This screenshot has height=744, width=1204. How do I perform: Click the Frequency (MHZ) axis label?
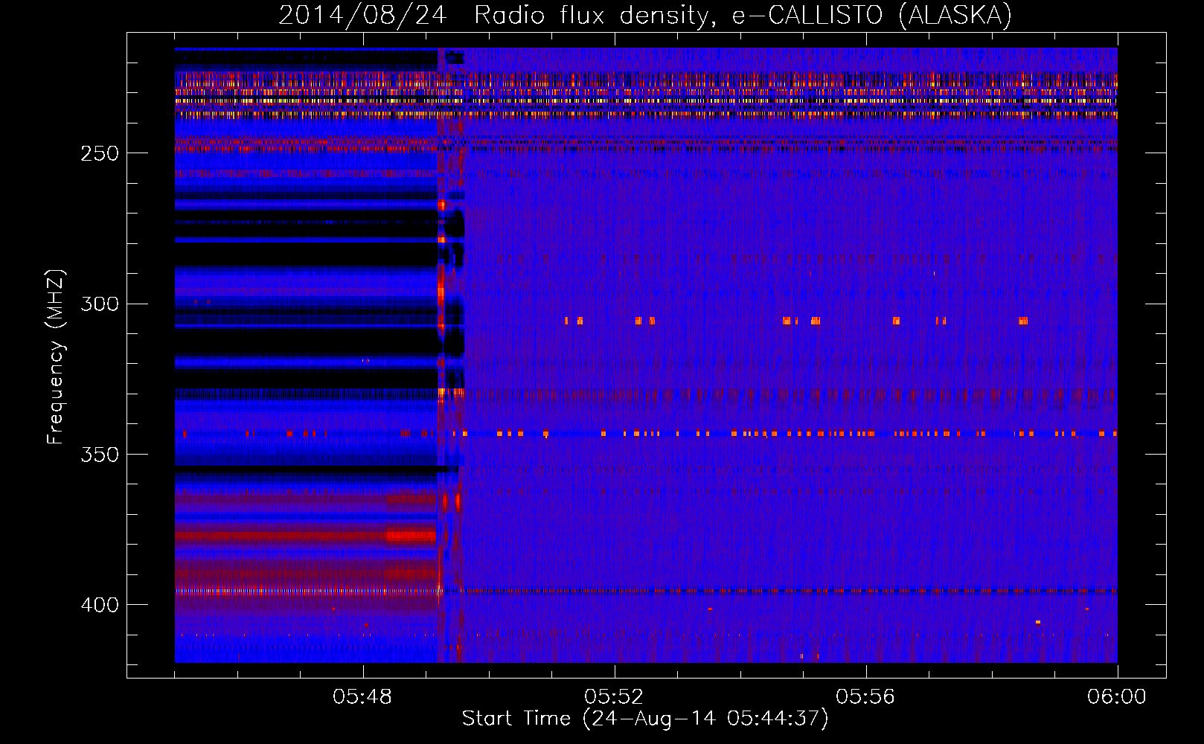click(56, 357)
